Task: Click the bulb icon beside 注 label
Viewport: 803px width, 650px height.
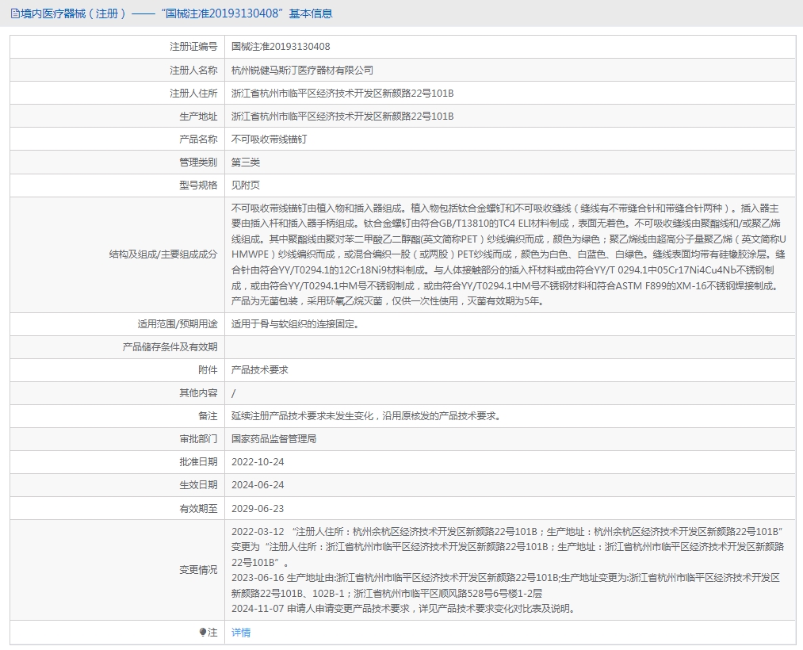Action: (x=203, y=633)
